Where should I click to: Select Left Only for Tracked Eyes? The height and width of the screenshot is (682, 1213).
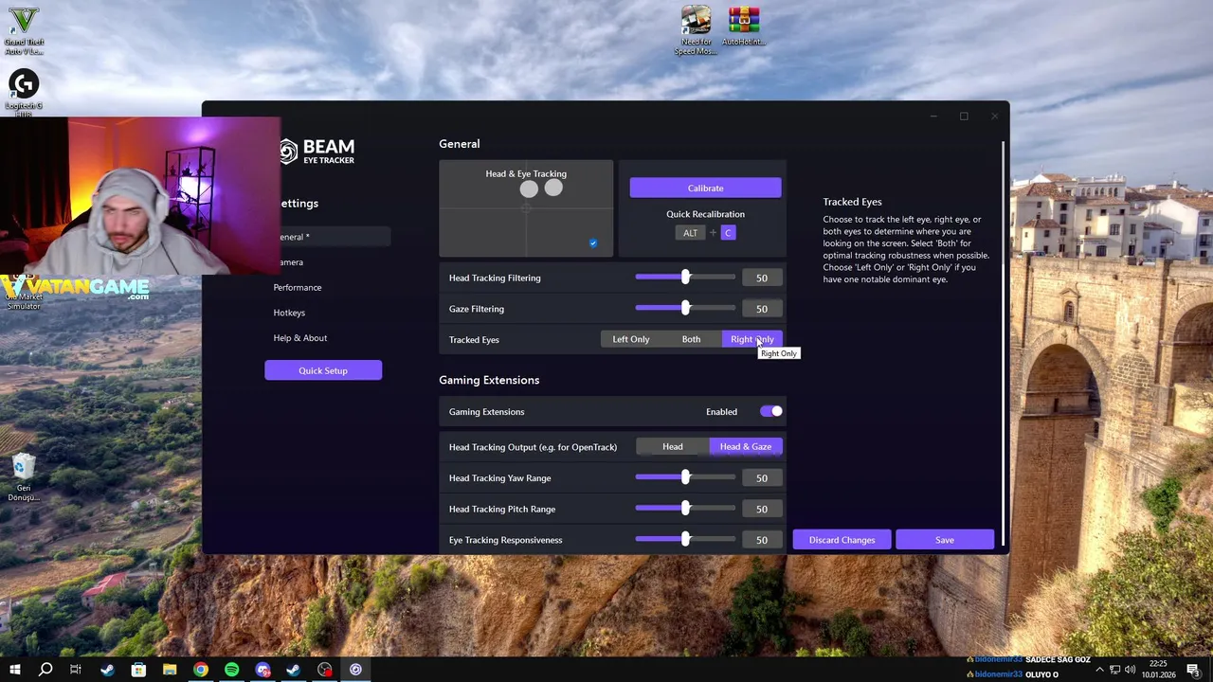point(631,339)
